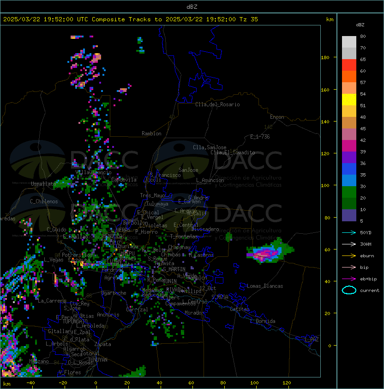Pick the royal blue swatch in dBZ scale

349,169
